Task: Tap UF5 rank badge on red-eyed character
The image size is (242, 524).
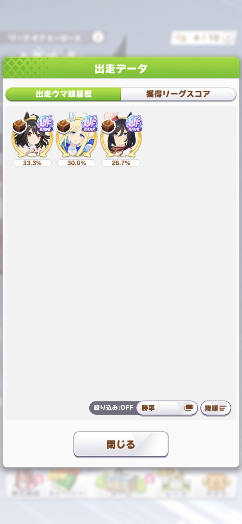Action: (45, 123)
